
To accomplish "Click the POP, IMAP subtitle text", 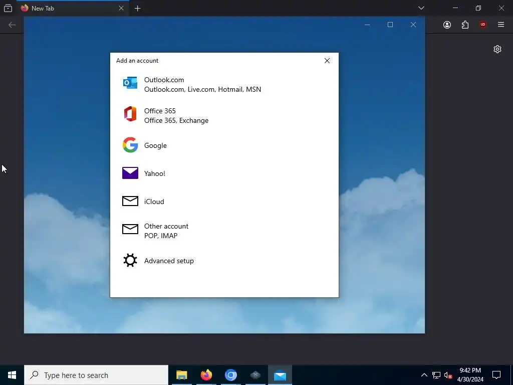I will [x=161, y=236].
